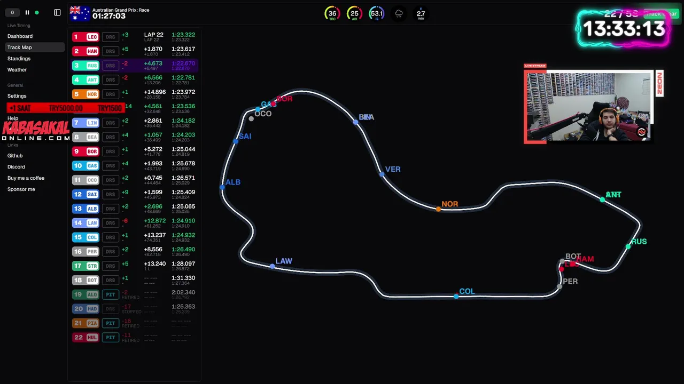Click the RUS marker on the track map

pyautogui.click(x=628, y=246)
